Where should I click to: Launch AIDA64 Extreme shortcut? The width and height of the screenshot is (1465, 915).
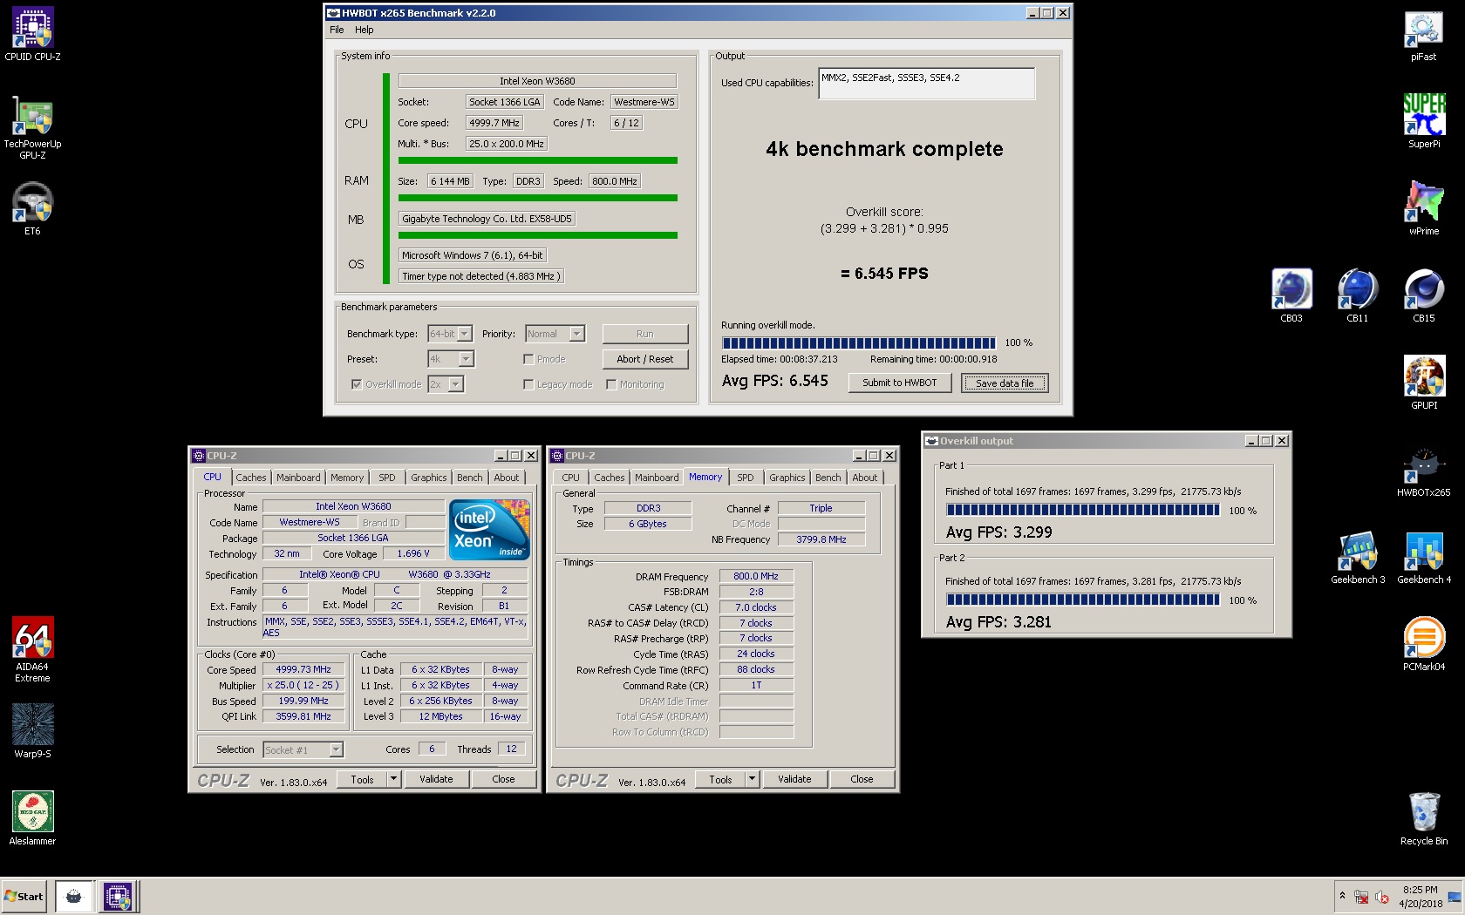tap(32, 650)
